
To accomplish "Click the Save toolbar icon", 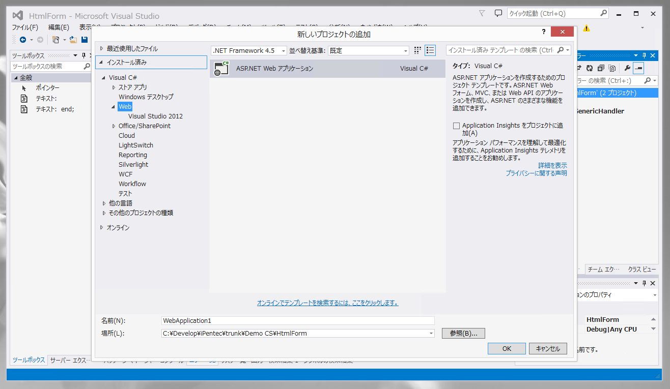I will [x=85, y=39].
